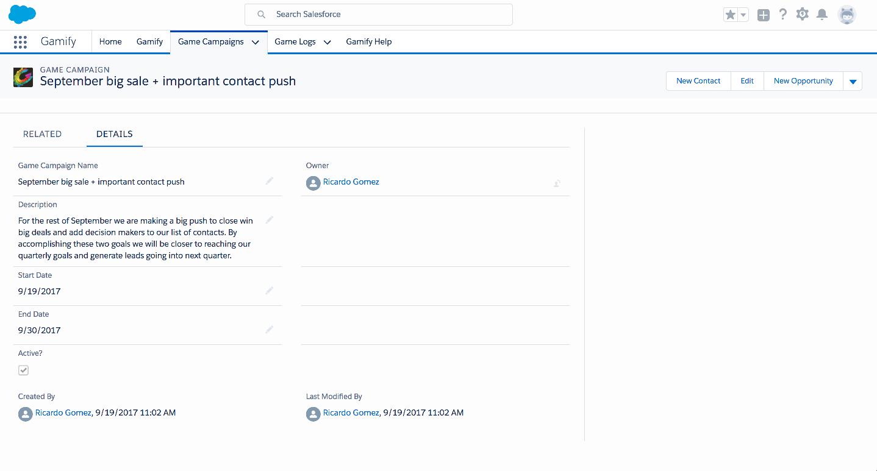
Task: Click pencil icon next to Start Date
Action: pos(270,291)
